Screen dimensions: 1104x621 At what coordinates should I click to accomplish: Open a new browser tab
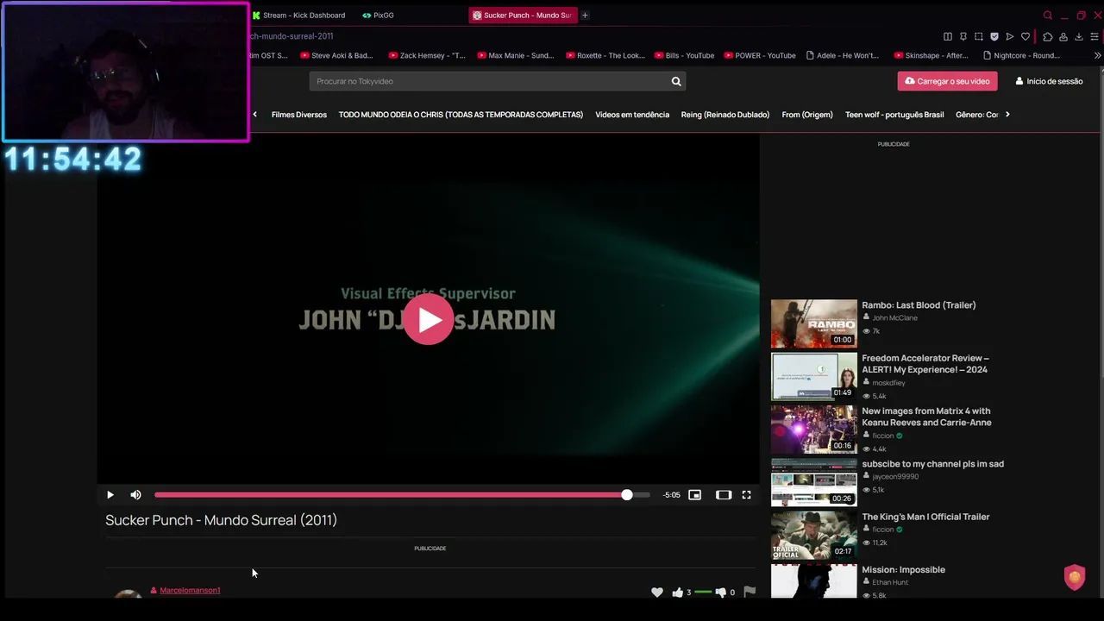(585, 16)
